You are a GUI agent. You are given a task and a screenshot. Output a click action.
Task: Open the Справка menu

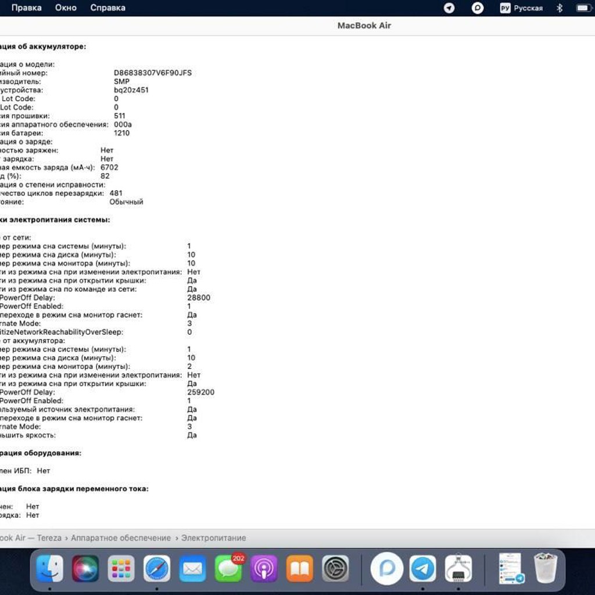(x=107, y=8)
